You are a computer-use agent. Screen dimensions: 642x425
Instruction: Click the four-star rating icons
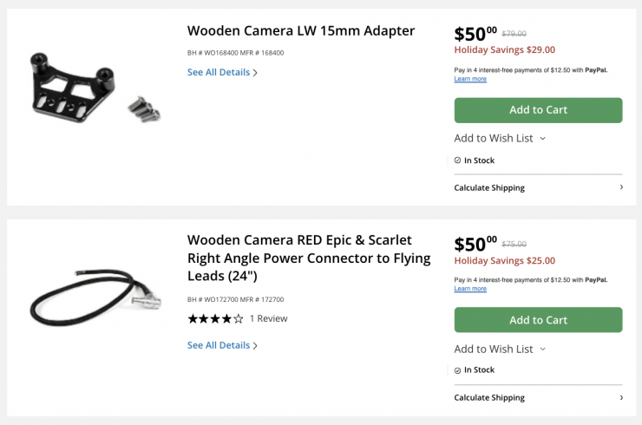pos(215,318)
